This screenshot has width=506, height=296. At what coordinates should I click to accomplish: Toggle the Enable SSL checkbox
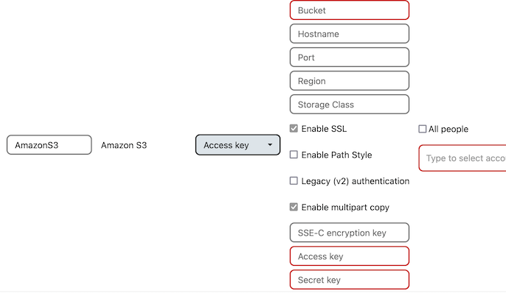pos(294,129)
